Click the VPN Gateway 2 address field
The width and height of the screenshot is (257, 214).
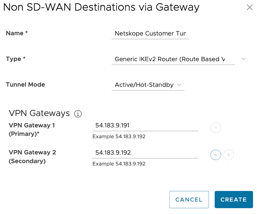point(145,153)
